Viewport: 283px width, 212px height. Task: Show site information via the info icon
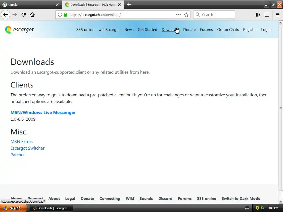pyautogui.click(x=60, y=15)
